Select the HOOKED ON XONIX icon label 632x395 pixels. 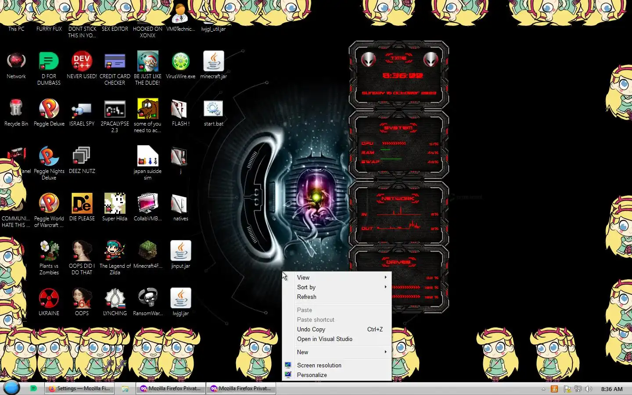(x=147, y=32)
